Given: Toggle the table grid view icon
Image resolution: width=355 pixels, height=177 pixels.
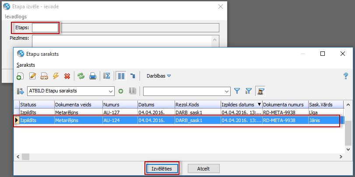Looking at the screenshot, I should [x=121, y=76].
